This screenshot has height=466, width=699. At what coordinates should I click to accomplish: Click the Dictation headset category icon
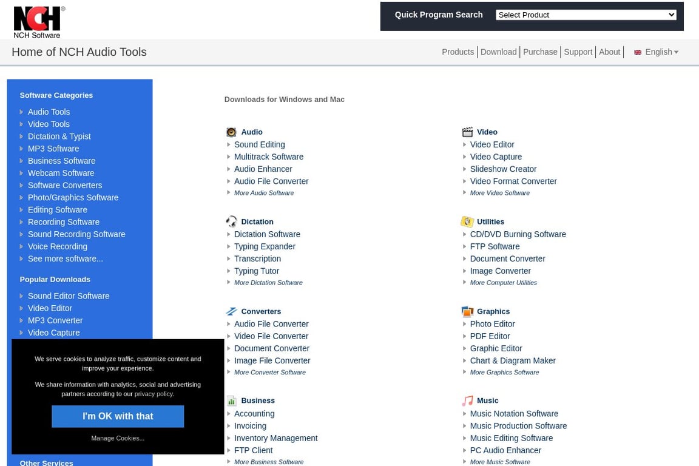(231, 221)
